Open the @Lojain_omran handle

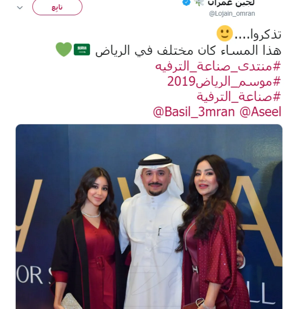pos(232,13)
